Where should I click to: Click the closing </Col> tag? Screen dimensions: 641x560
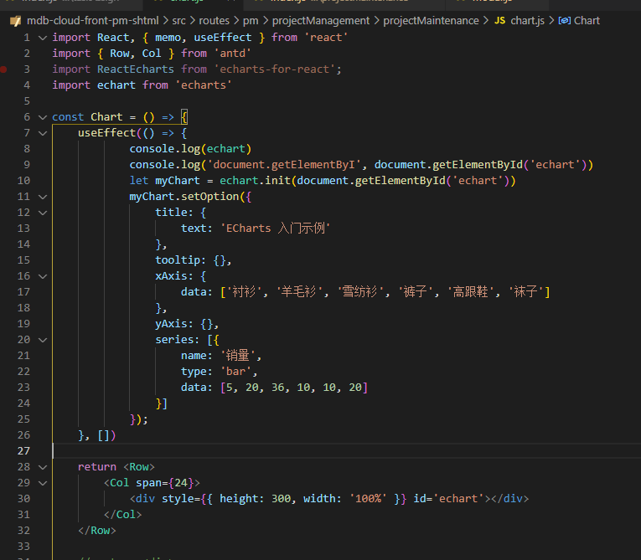(122, 515)
